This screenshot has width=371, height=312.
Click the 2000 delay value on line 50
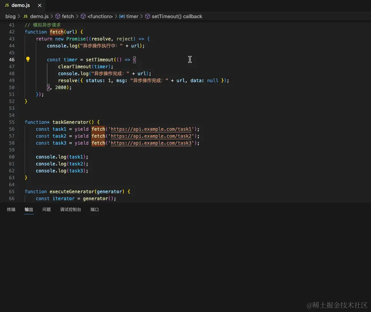(x=61, y=88)
